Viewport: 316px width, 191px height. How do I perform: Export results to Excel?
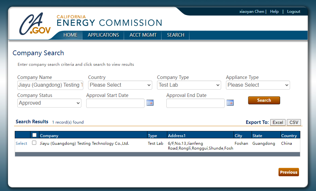(278, 122)
